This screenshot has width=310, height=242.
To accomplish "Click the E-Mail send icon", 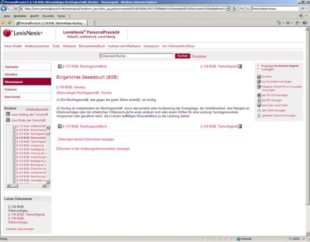I will click(x=259, y=105).
